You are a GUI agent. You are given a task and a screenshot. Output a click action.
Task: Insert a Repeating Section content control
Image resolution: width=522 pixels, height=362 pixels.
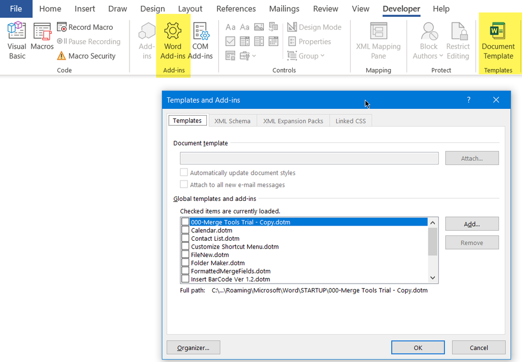pos(230,55)
